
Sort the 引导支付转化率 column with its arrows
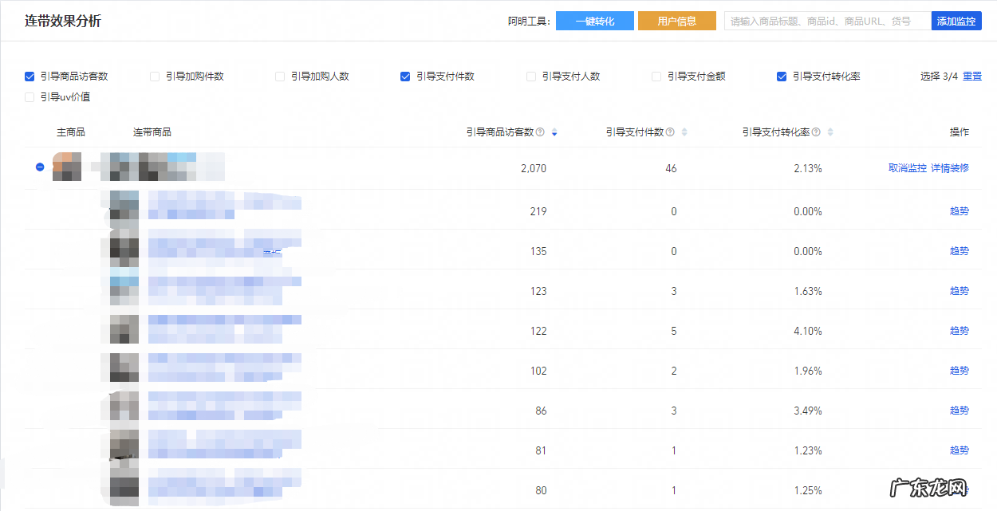point(829,132)
